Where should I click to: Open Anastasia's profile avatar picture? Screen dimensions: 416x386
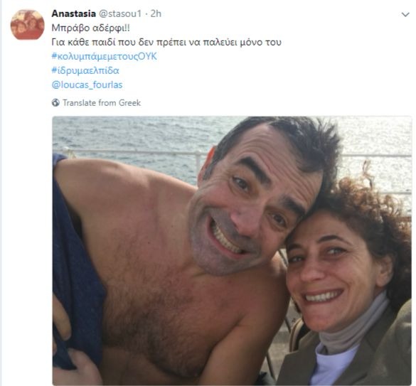(27, 25)
